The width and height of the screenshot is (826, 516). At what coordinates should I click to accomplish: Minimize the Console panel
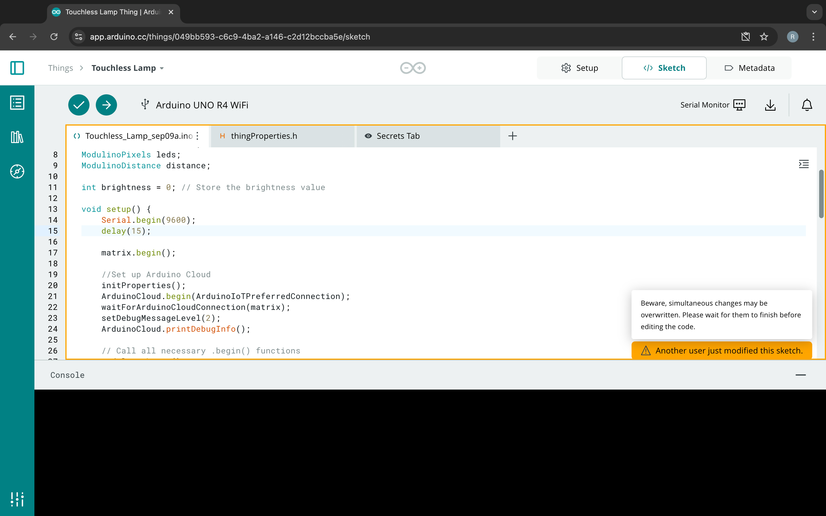coord(800,375)
